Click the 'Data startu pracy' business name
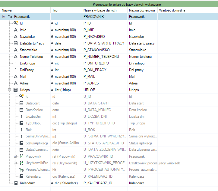The height and width of the screenshot is (191, 218). click(x=142, y=43)
